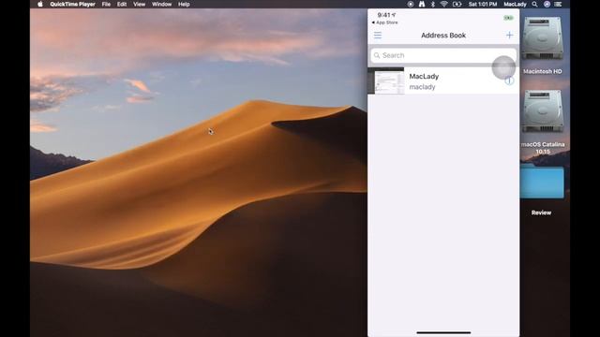
Task: Click the Siri icon in menu bar
Action: [x=547, y=4]
